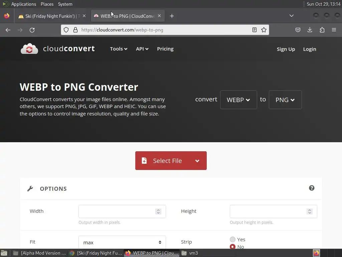Open the Tools dropdown menu
The width and height of the screenshot is (342, 257).
tap(119, 49)
